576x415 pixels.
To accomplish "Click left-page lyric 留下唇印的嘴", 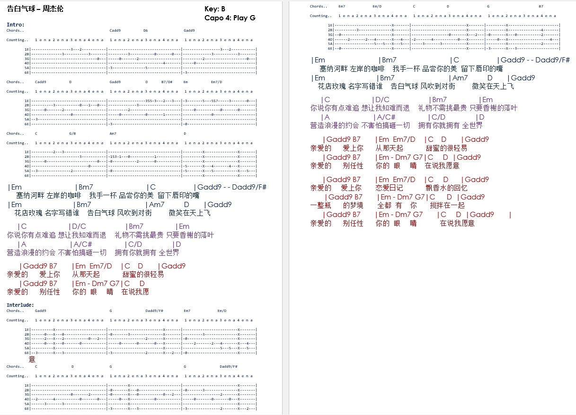I will coord(178,195).
